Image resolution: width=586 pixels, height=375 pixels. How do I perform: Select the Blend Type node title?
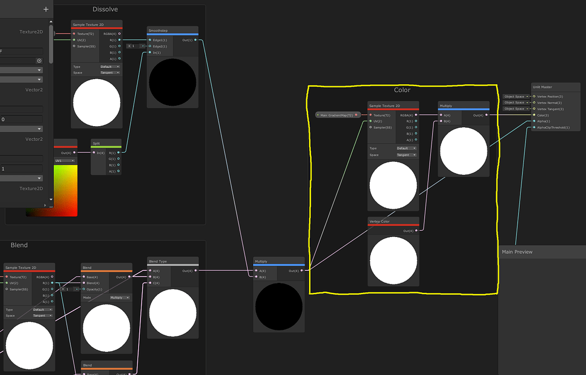point(158,261)
